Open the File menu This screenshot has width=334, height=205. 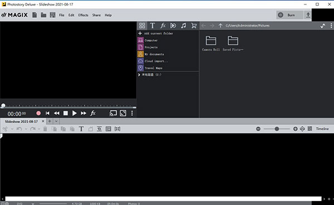(x=62, y=15)
